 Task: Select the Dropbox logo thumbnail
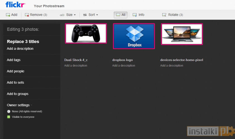(x=134, y=36)
